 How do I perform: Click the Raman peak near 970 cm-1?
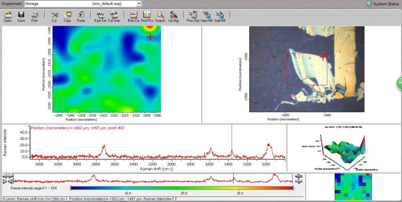pyautogui.click(x=269, y=150)
